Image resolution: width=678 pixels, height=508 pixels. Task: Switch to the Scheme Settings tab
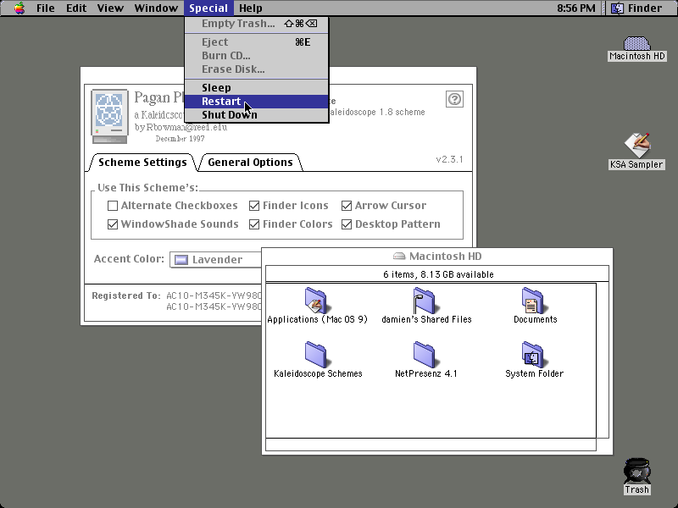tap(142, 163)
